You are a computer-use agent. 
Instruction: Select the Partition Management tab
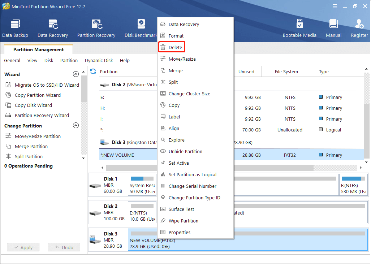(39, 49)
